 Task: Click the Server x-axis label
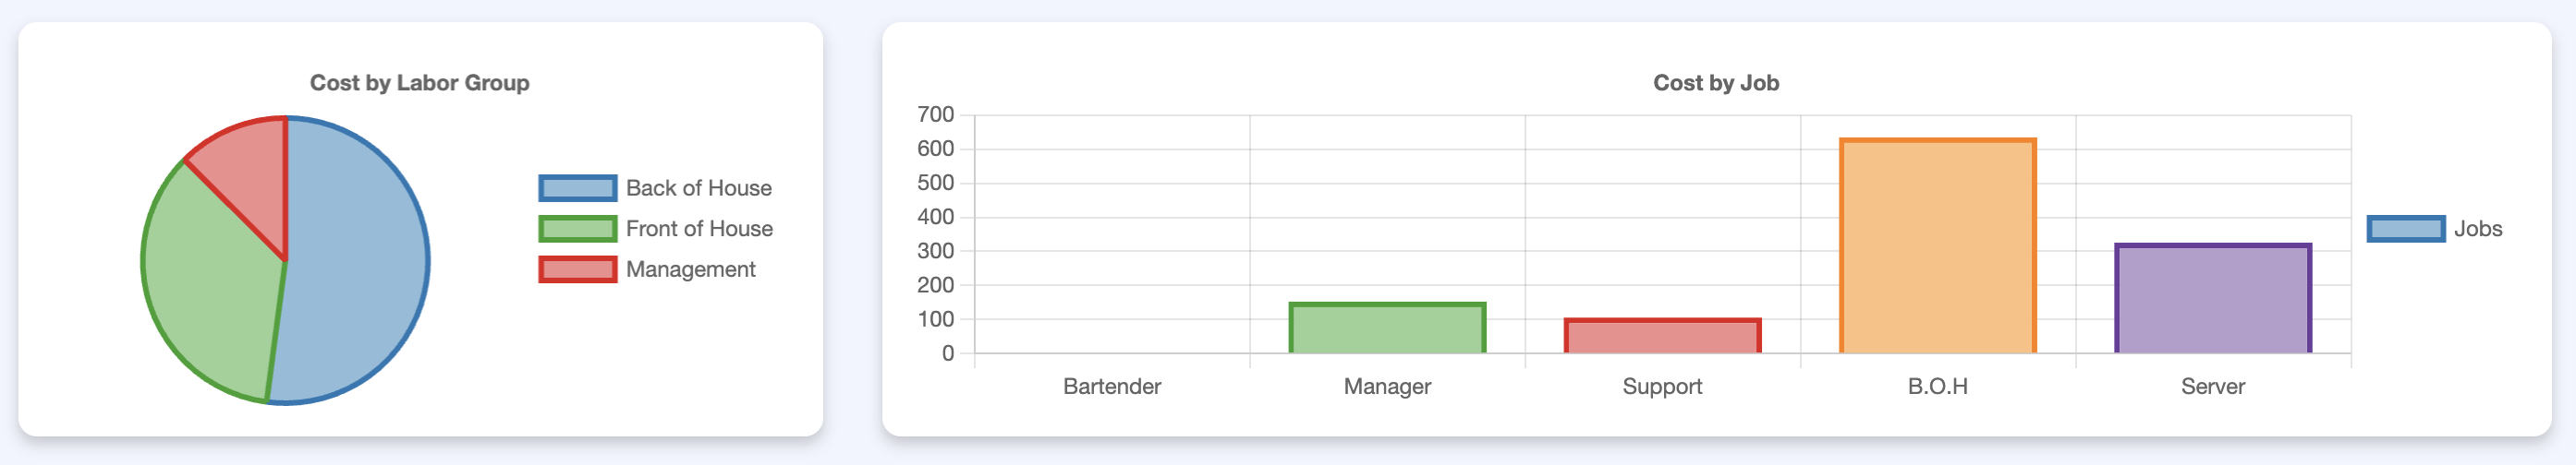tap(2212, 387)
